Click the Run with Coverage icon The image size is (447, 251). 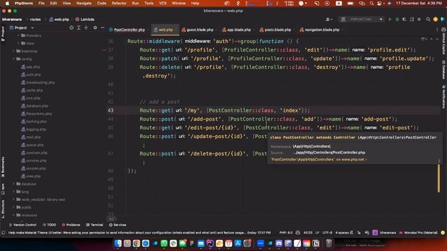(x=404, y=20)
